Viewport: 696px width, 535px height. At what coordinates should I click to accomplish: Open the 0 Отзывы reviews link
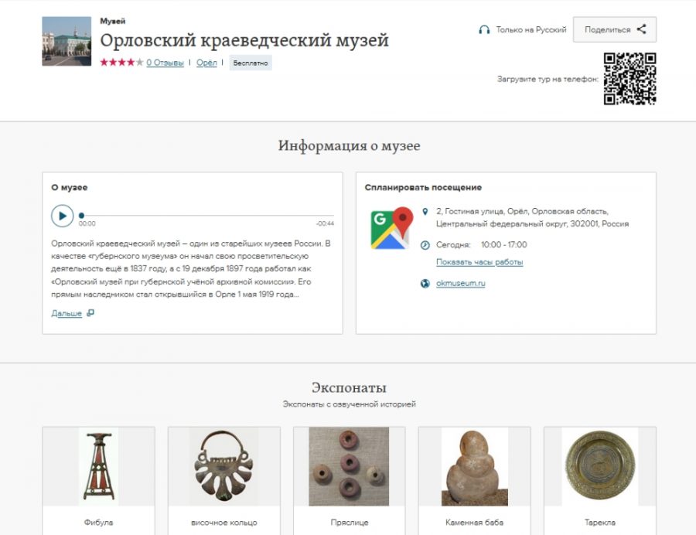pos(165,63)
